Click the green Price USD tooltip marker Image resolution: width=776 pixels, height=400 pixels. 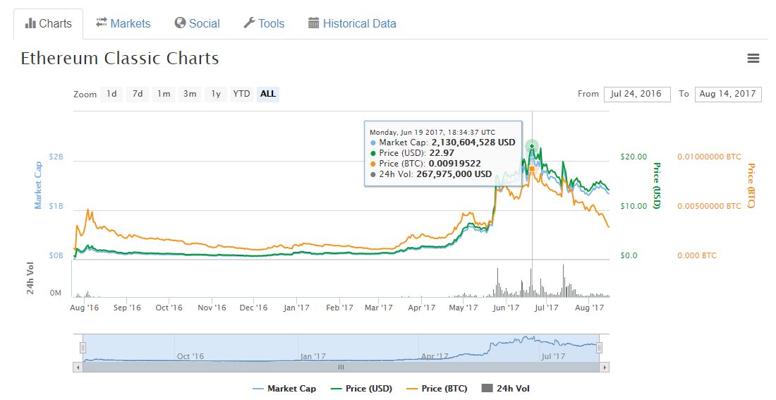coord(532,147)
